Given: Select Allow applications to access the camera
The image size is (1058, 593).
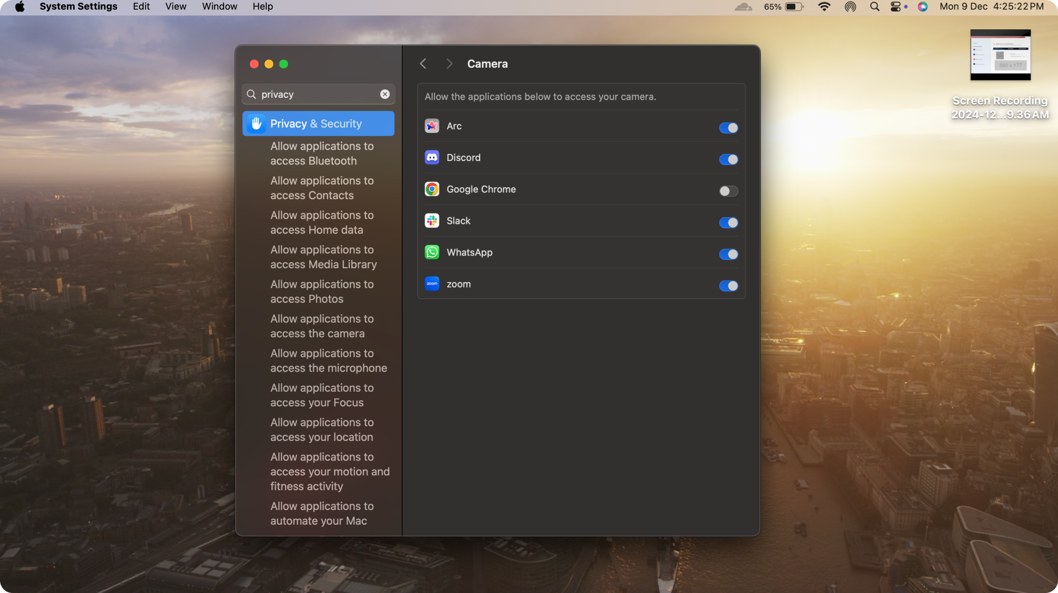Looking at the screenshot, I should point(322,326).
